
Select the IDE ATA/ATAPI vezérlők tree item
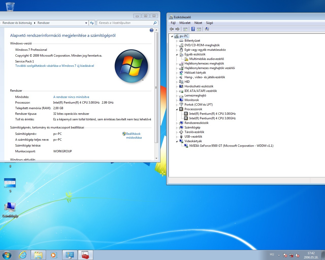pyautogui.click(x=201, y=91)
